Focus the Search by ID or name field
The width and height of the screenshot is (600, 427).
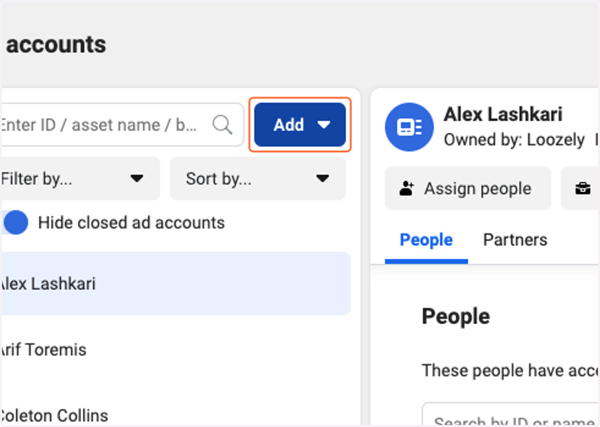(x=511, y=415)
